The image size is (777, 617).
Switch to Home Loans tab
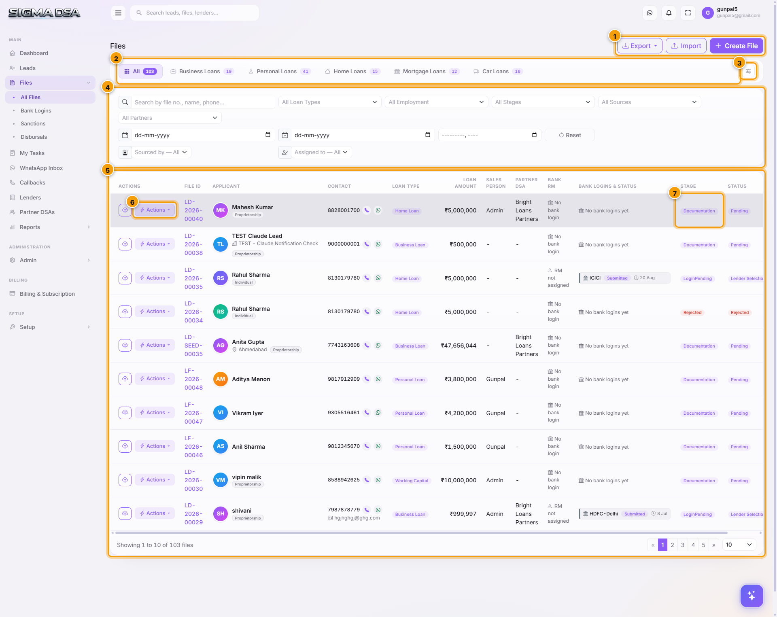click(x=352, y=71)
